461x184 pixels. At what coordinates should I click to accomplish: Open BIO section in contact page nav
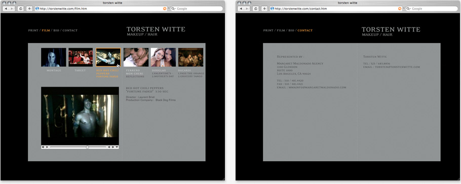(291, 30)
